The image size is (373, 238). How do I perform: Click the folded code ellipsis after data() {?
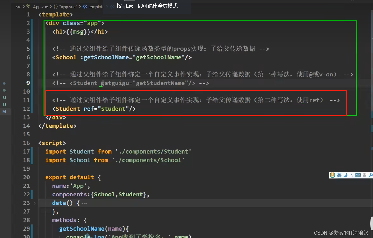tap(84, 203)
